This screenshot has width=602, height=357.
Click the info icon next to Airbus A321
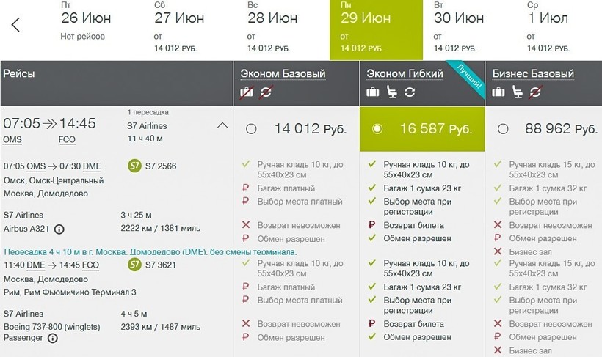point(59,229)
